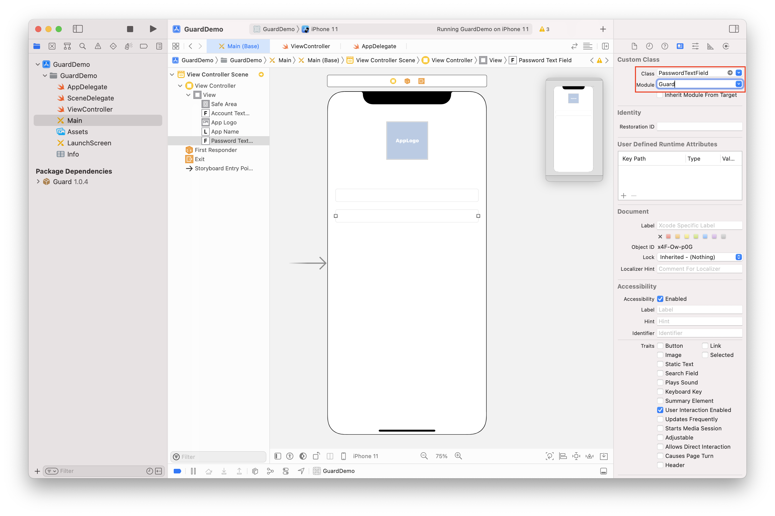The height and width of the screenshot is (516, 775).
Task: Select SceneDelegate file in navigator
Action: pos(90,98)
